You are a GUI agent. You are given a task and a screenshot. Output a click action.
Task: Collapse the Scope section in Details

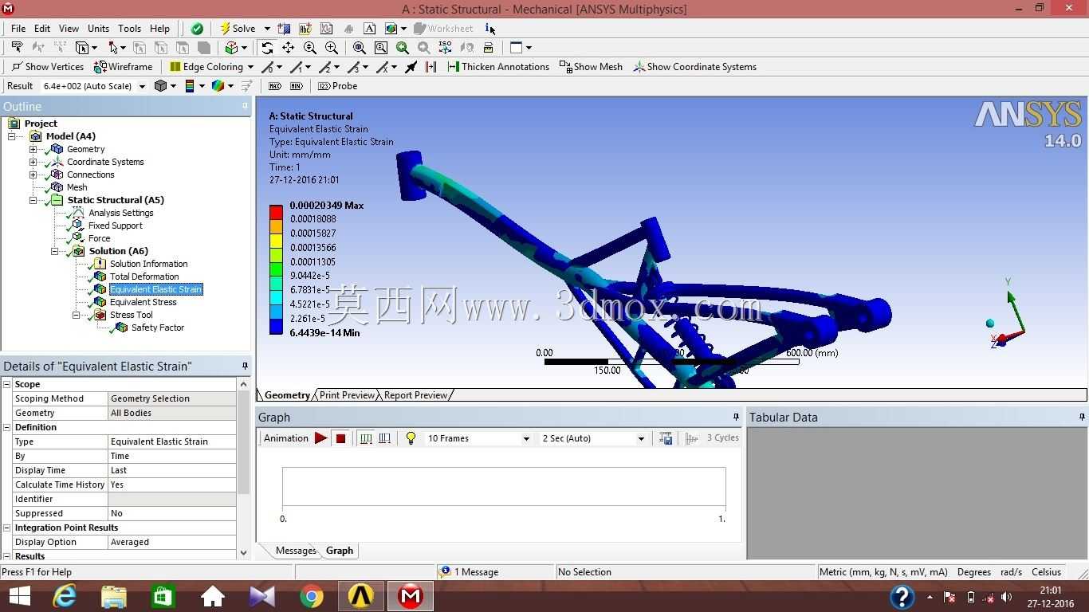coord(6,384)
